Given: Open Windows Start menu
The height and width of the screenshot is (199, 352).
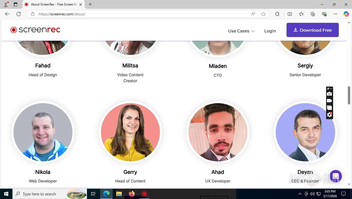Looking at the screenshot, I should tap(6, 194).
